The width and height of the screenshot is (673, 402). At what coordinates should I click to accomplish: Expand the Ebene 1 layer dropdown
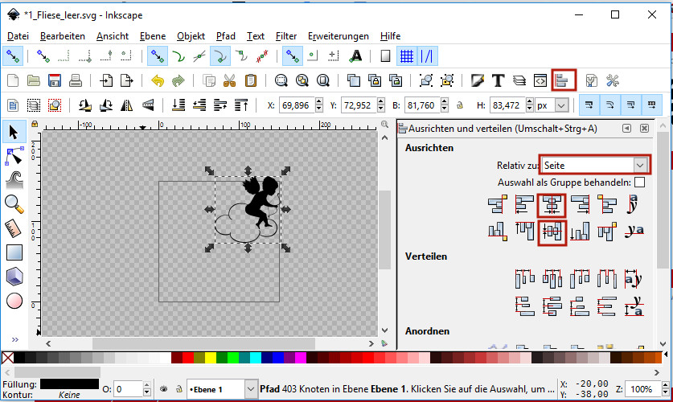point(246,389)
